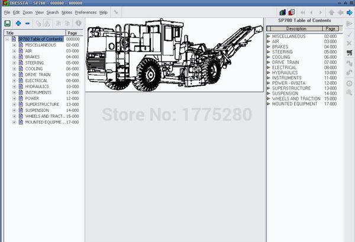Expand the MISCELLANEOUS tree node

pyautogui.click(x=14, y=45)
